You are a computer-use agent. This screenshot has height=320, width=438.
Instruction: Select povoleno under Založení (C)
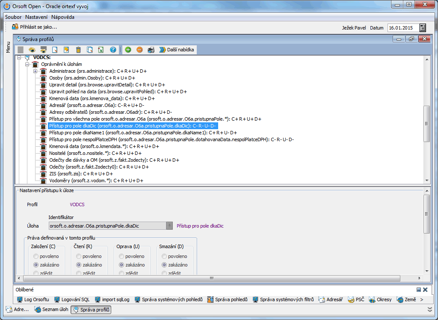pyautogui.click(x=36, y=256)
